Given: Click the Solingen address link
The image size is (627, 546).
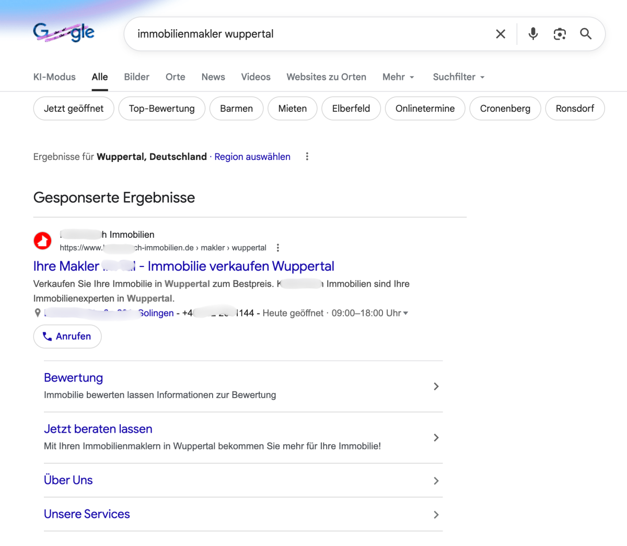Looking at the screenshot, I should pyautogui.click(x=109, y=313).
